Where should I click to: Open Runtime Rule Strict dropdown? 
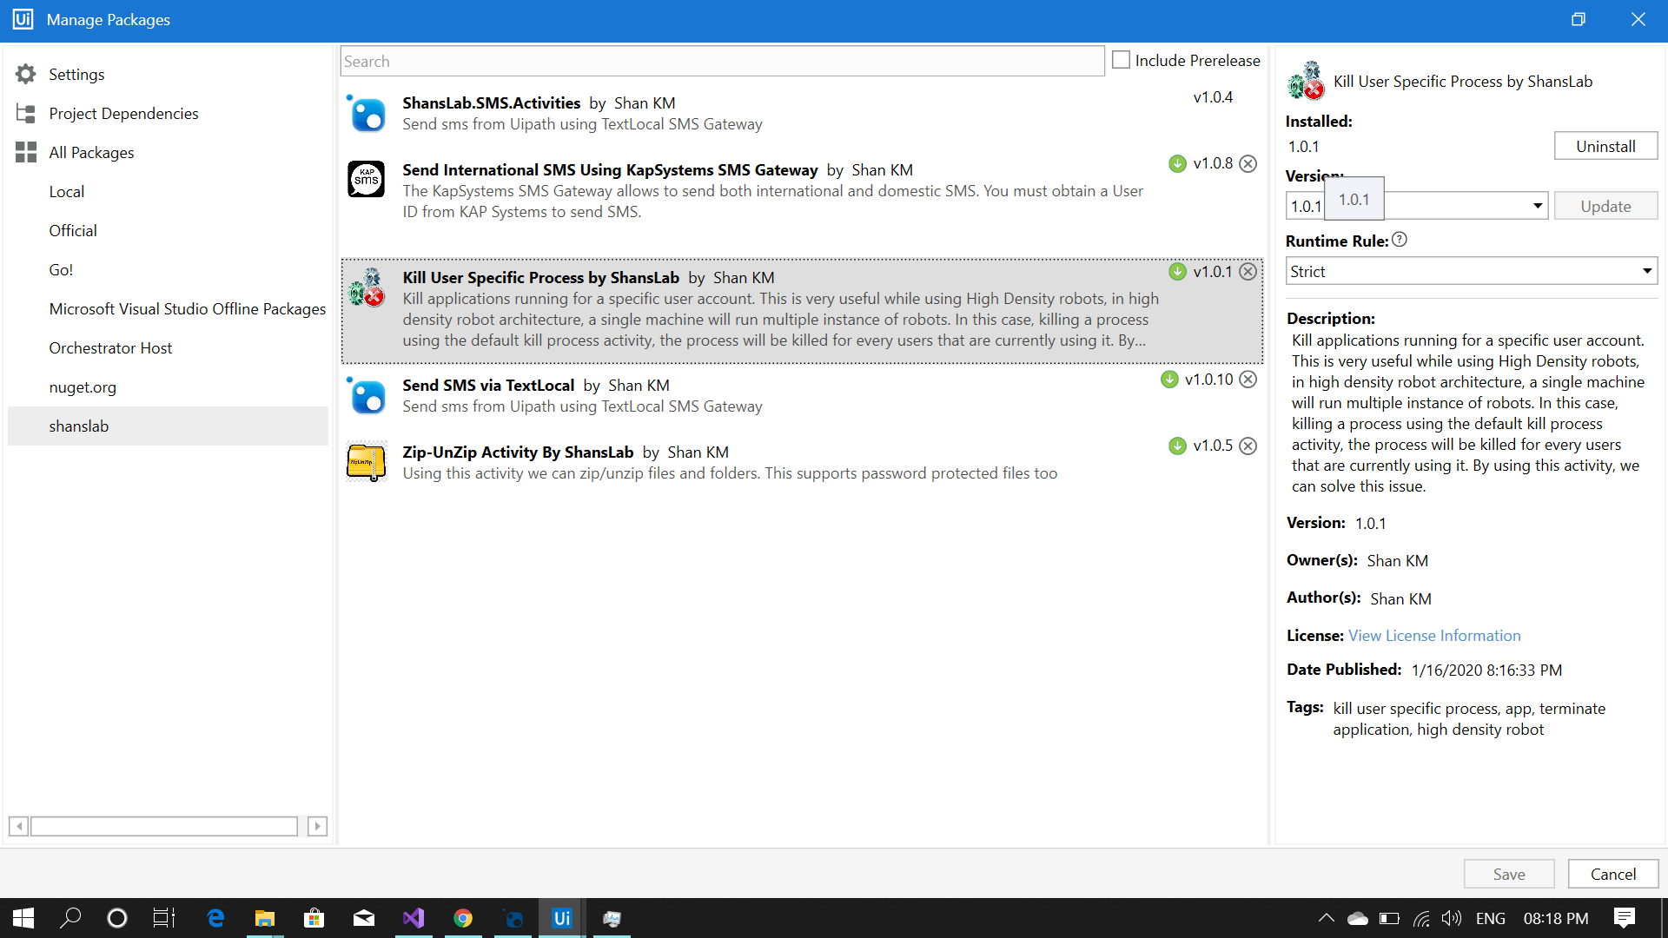1472,271
